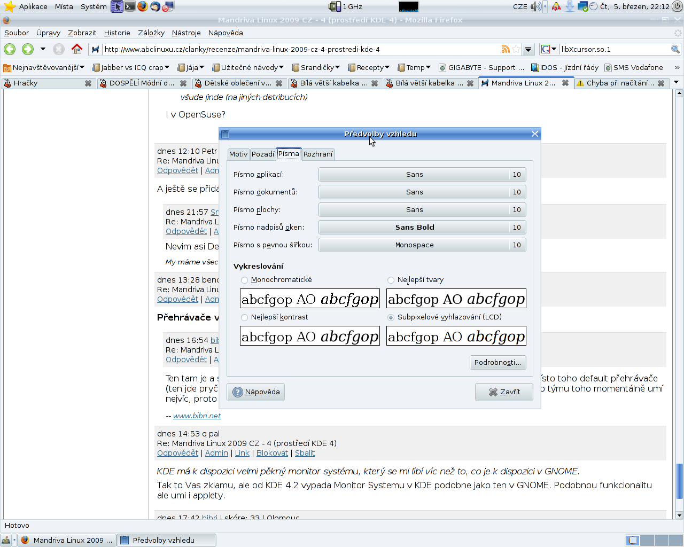Viewport: 684px width, 547px height.
Task: Open the list all tabs dropdown
Action: 676,83
